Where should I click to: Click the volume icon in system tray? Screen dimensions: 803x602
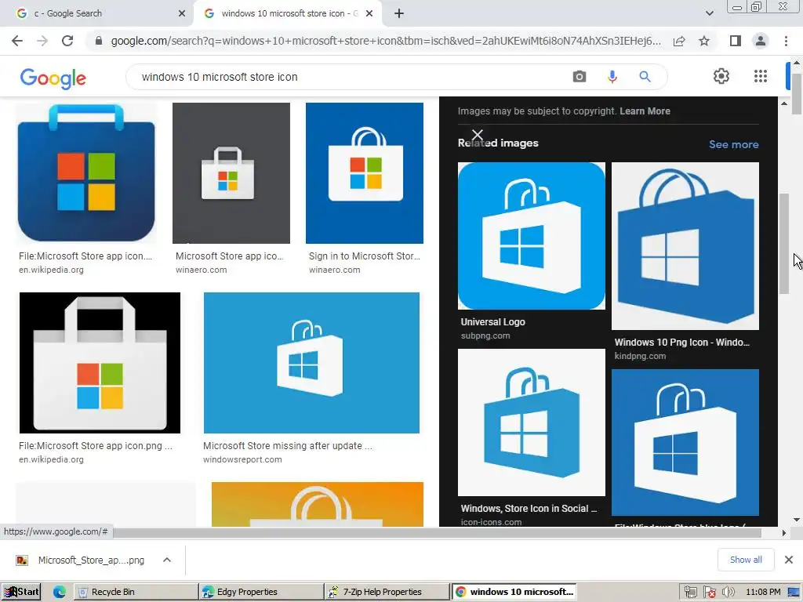click(x=729, y=593)
